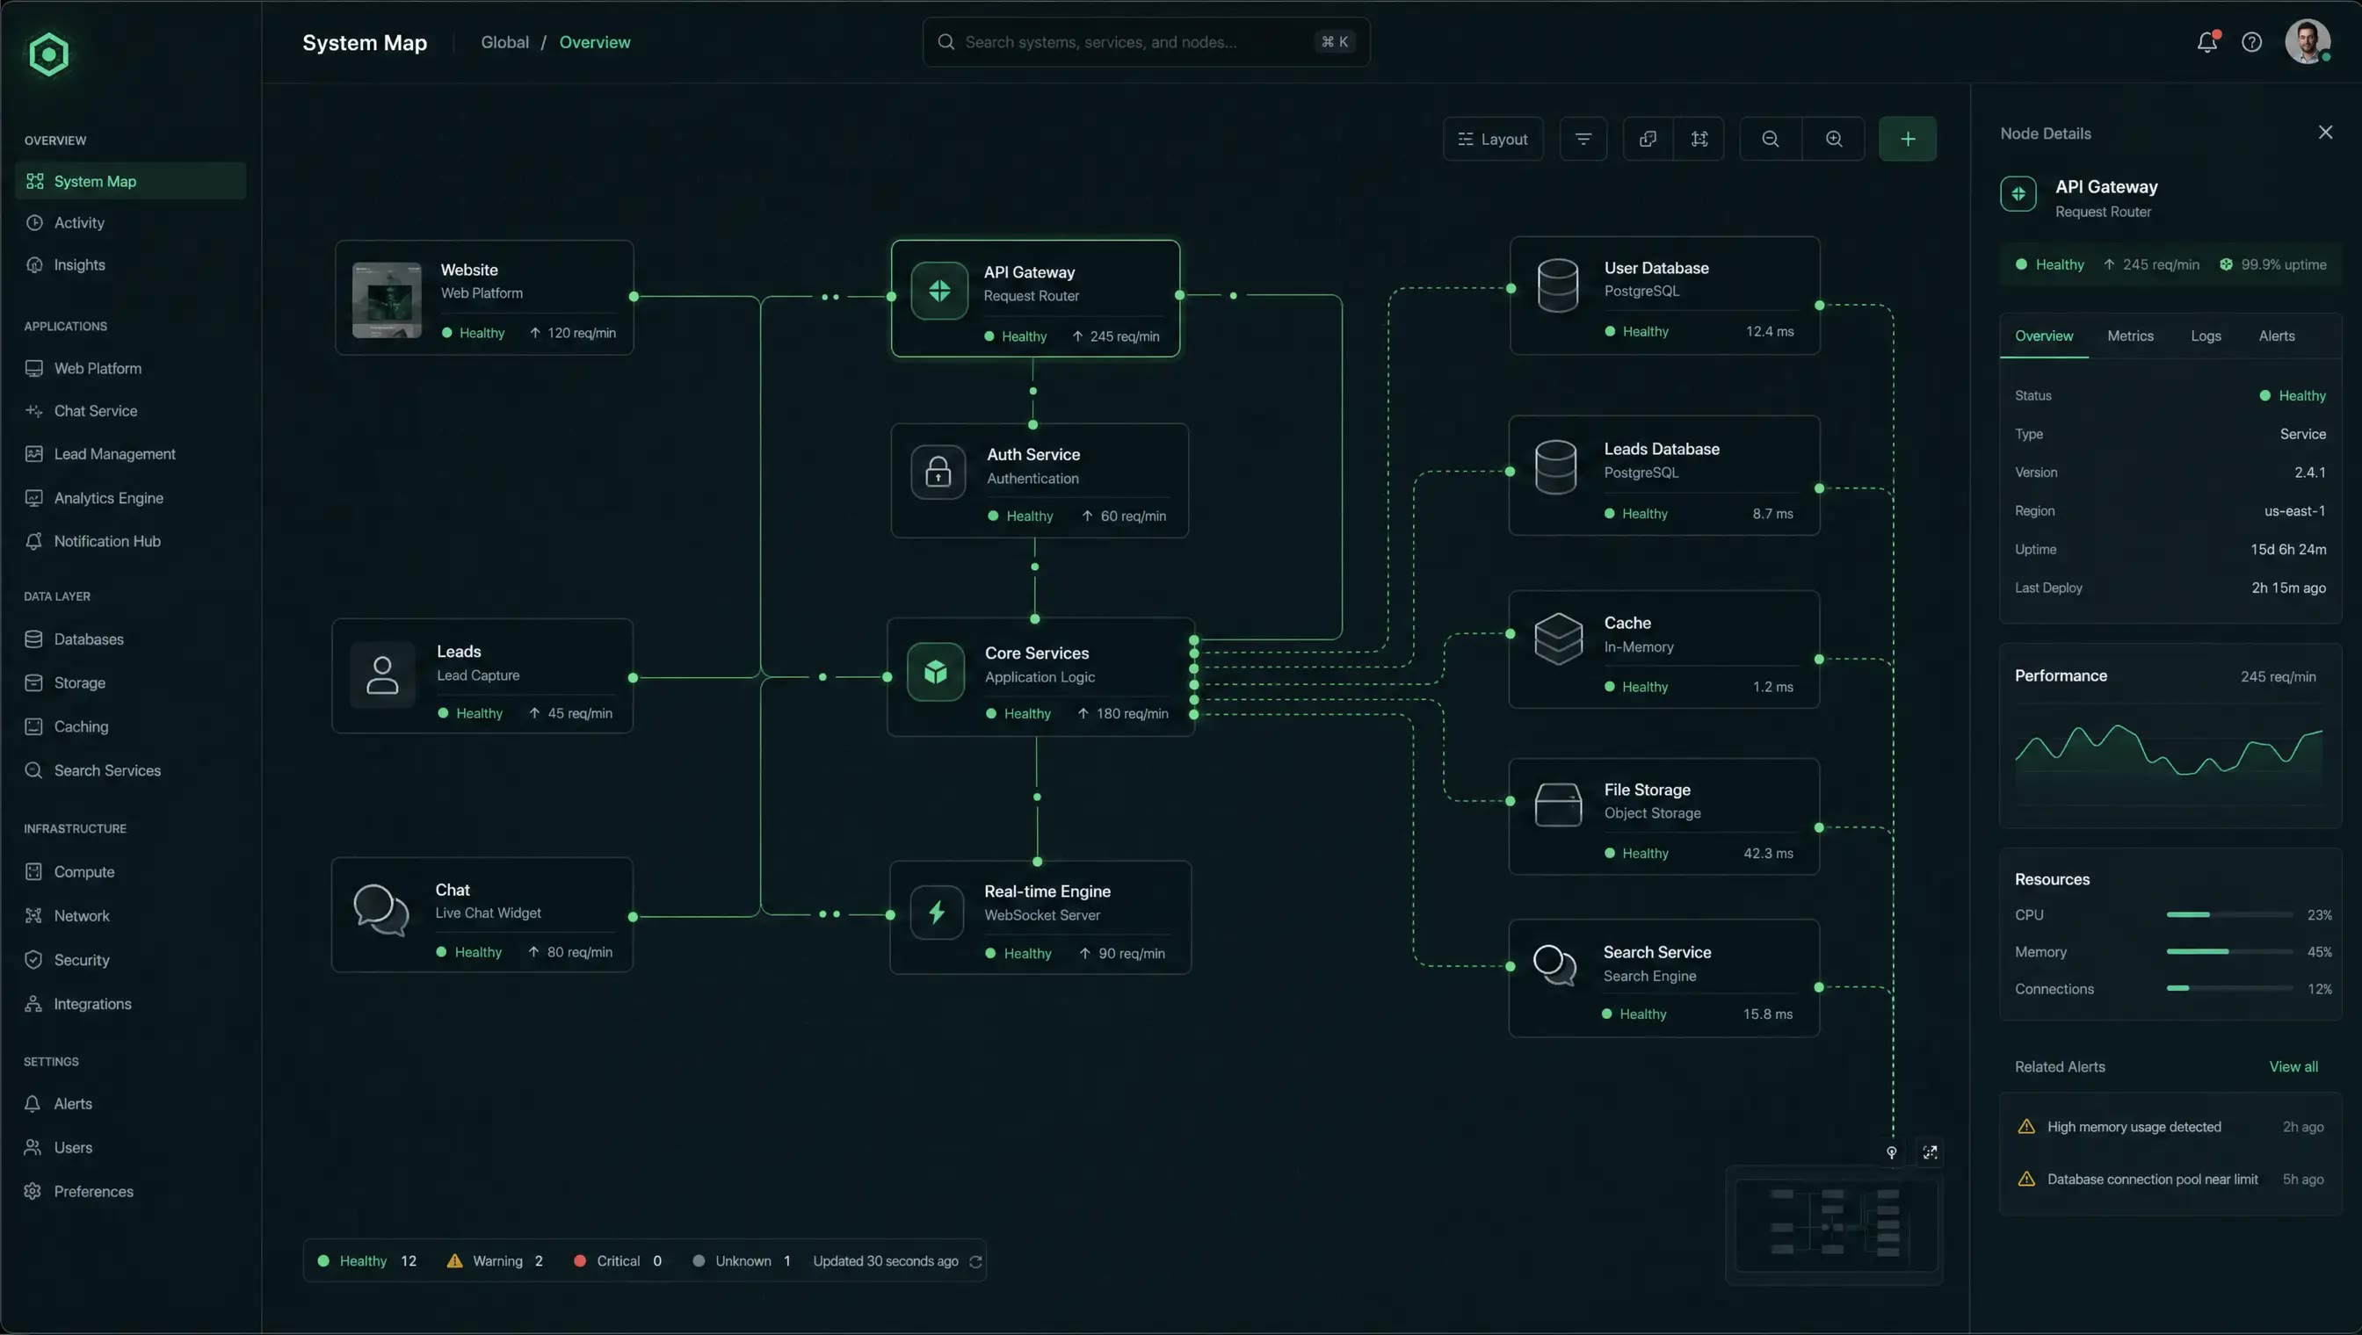The height and width of the screenshot is (1335, 2362).
Task: Open Compute infrastructure section
Action: (x=130, y=873)
